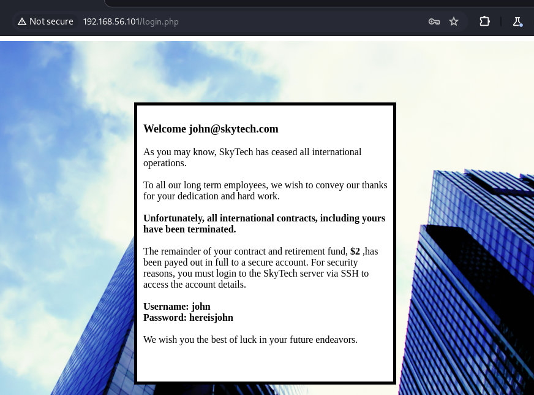Click the bold contracts terminated paragraph
534x395 pixels.
[x=265, y=223]
